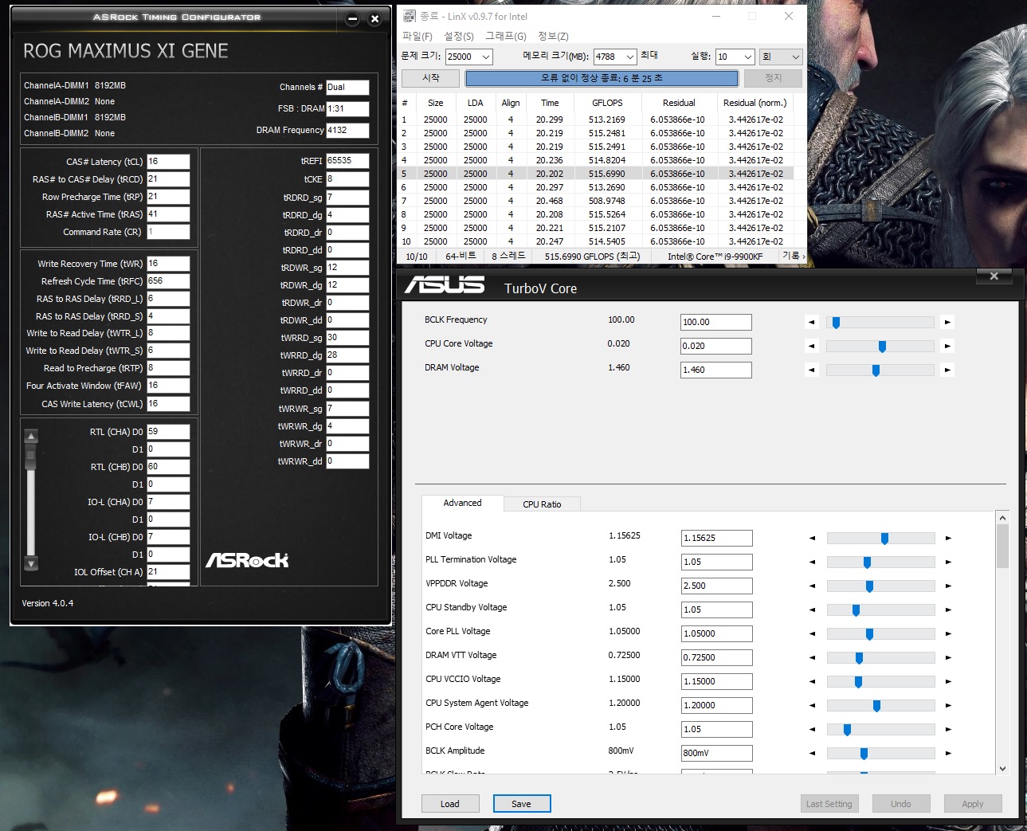
Task: Click the Undo button in TurboV Core
Action: [901, 804]
